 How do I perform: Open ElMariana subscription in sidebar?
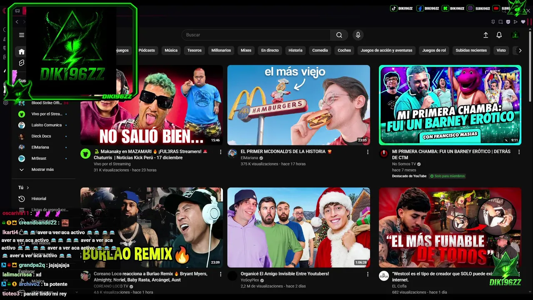pyautogui.click(x=42, y=147)
